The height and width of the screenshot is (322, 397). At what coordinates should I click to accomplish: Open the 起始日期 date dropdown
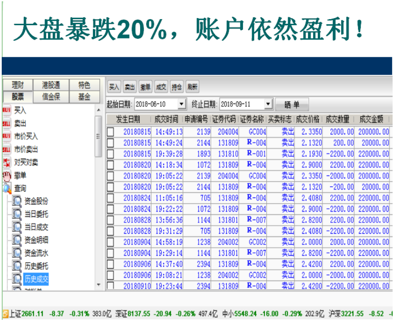click(182, 104)
